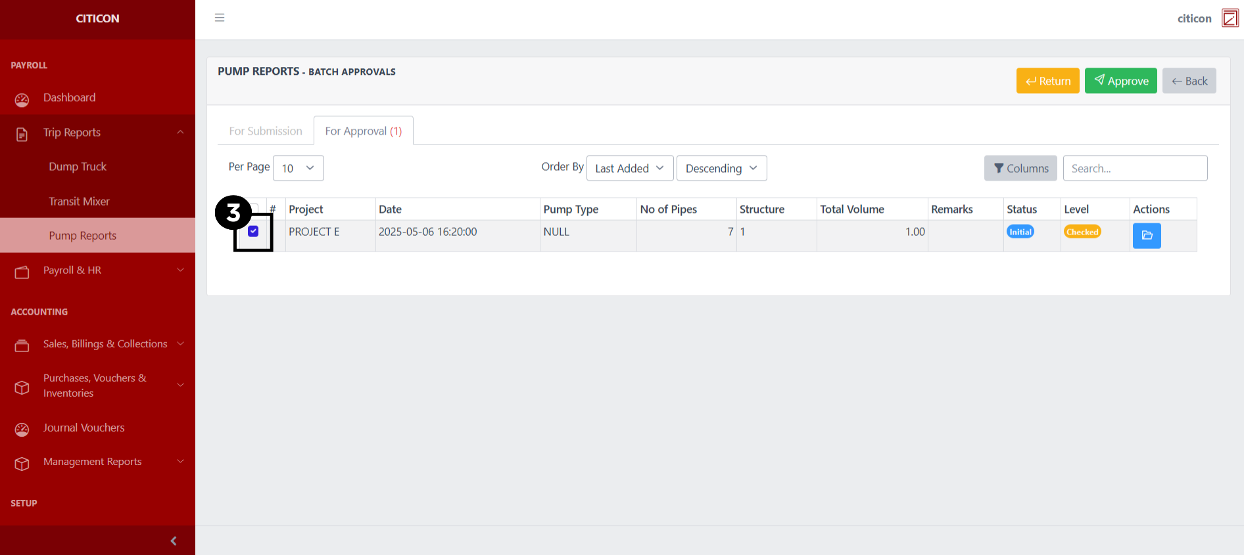
Task: Click the hamburger menu icon
Action: [x=220, y=18]
